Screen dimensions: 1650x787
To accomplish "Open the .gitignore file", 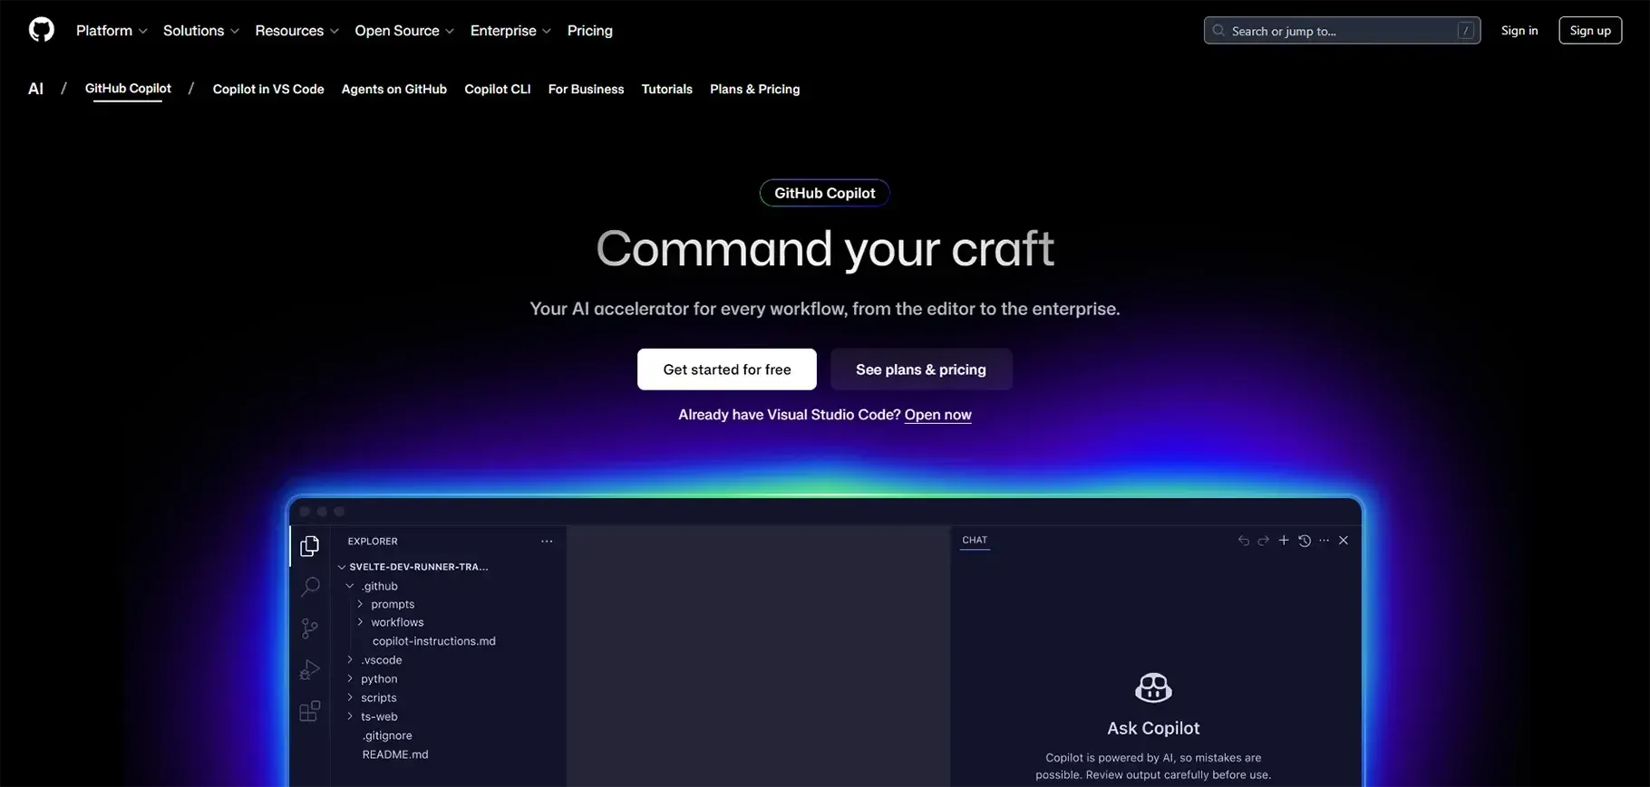I will (387, 735).
